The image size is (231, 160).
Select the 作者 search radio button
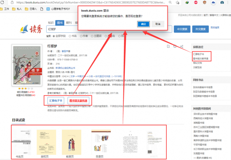click(81, 36)
